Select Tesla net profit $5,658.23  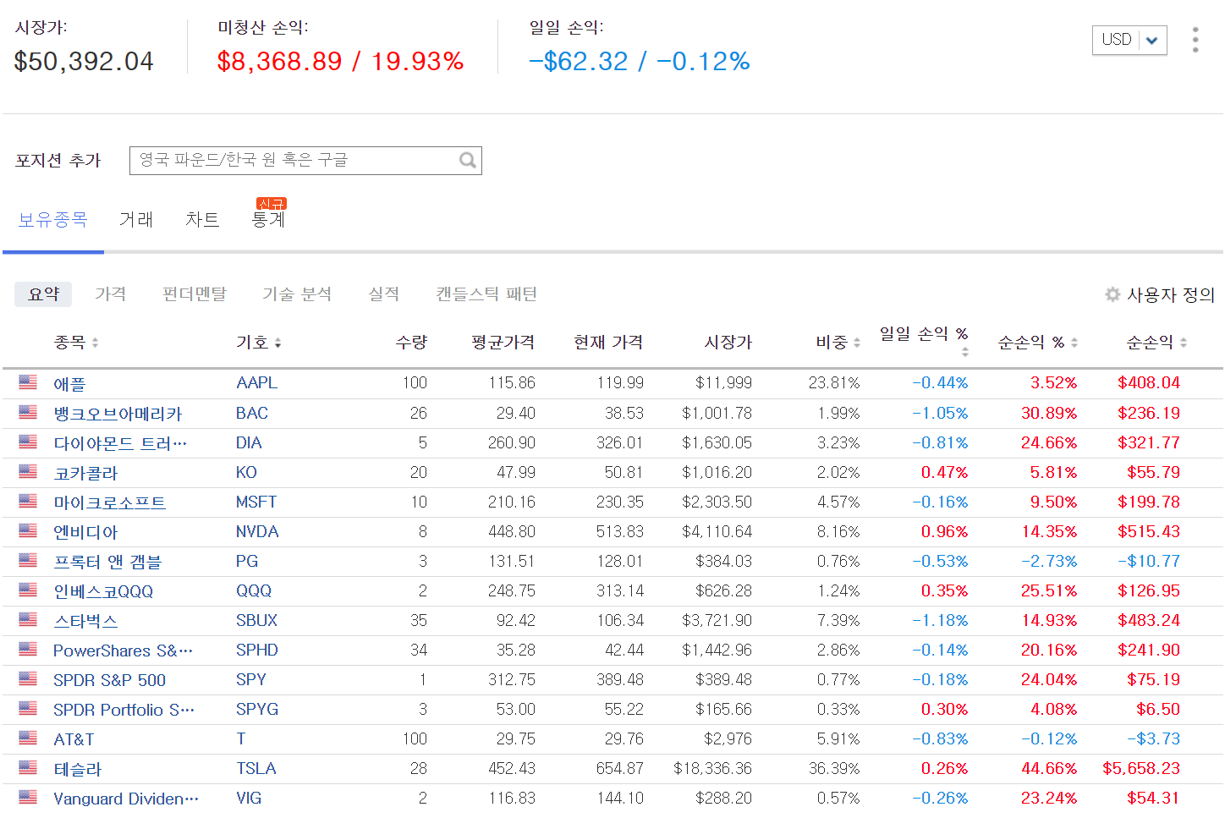click(1140, 769)
